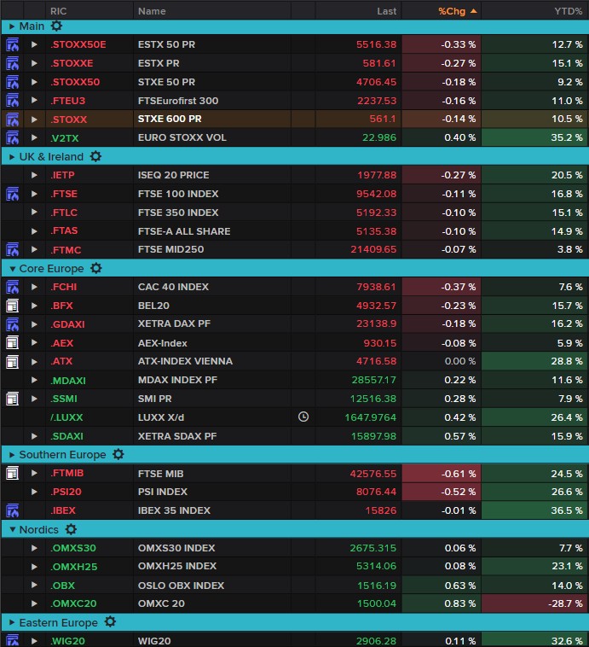Open the news flame icon for .FTSE

tap(13, 195)
